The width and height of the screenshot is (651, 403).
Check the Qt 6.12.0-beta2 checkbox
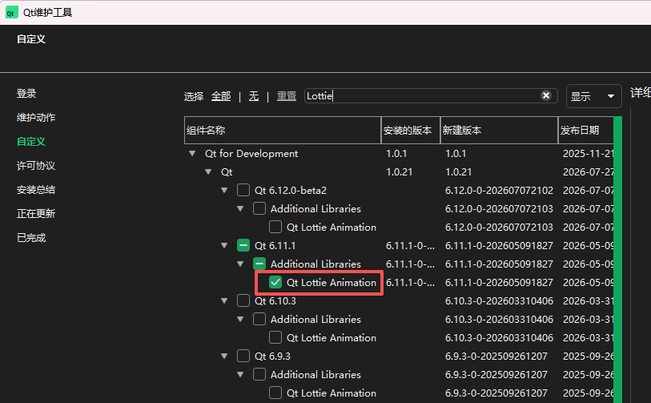click(243, 190)
